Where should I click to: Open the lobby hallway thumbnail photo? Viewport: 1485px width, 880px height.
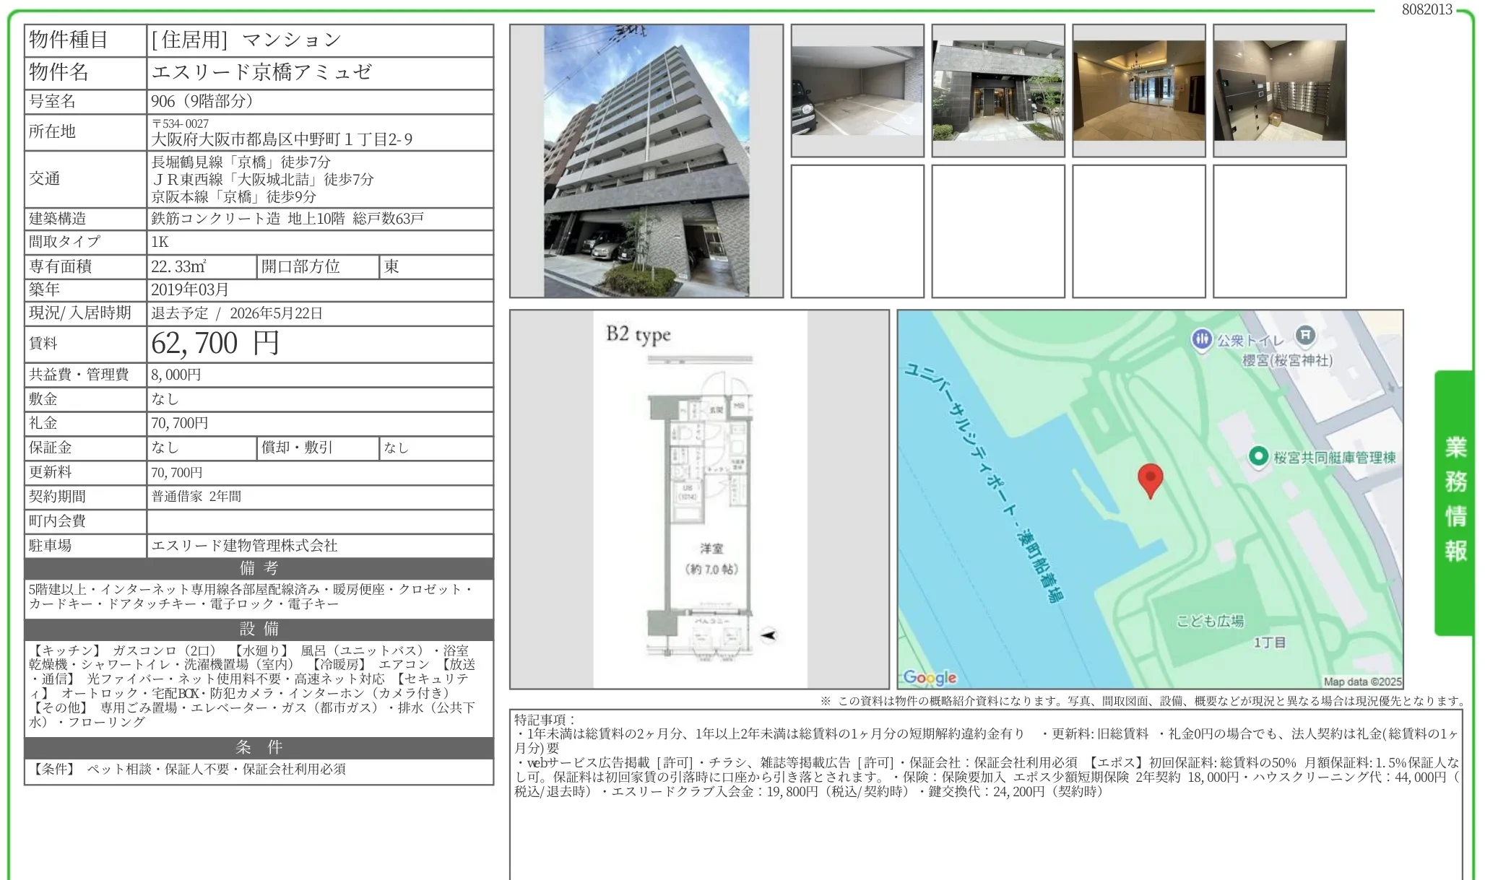click(x=1138, y=91)
